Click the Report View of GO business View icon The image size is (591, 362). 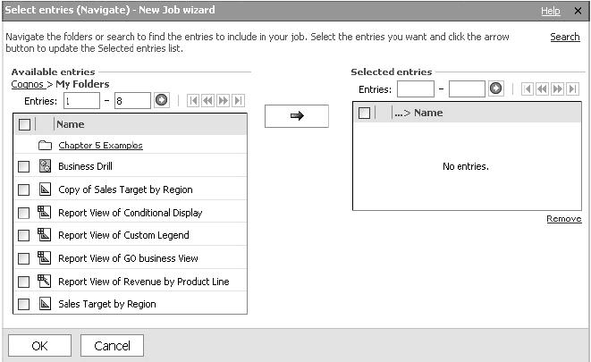click(44, 258)
